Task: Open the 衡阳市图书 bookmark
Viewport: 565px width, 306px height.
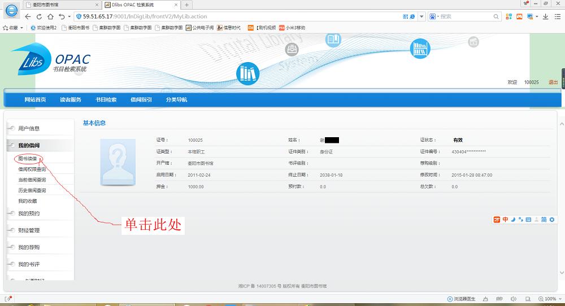Action: (x=75, y=28)
